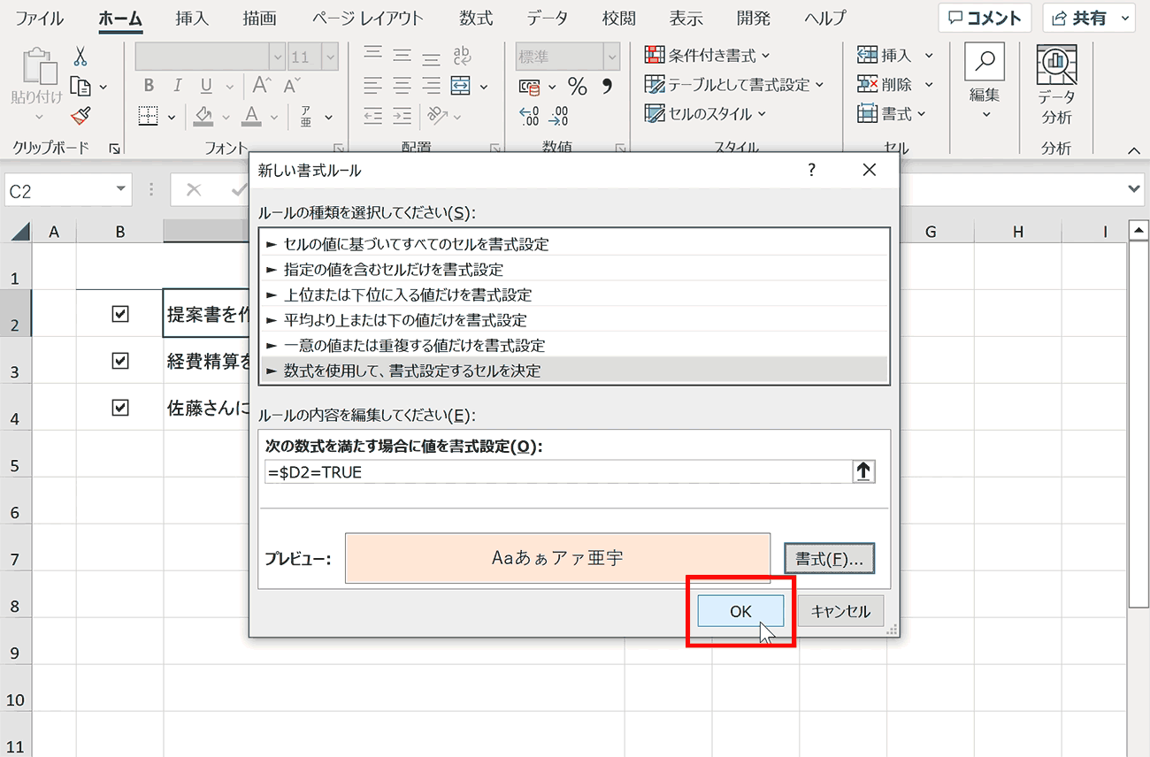Click the formula range collapse arrow button

pos(863,472)
